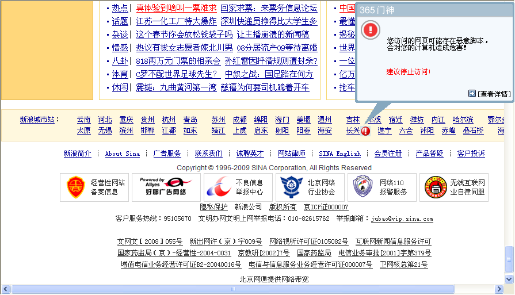Select the 长兴 city site
This screenshot has height=295, width=515.
point(353,131)
